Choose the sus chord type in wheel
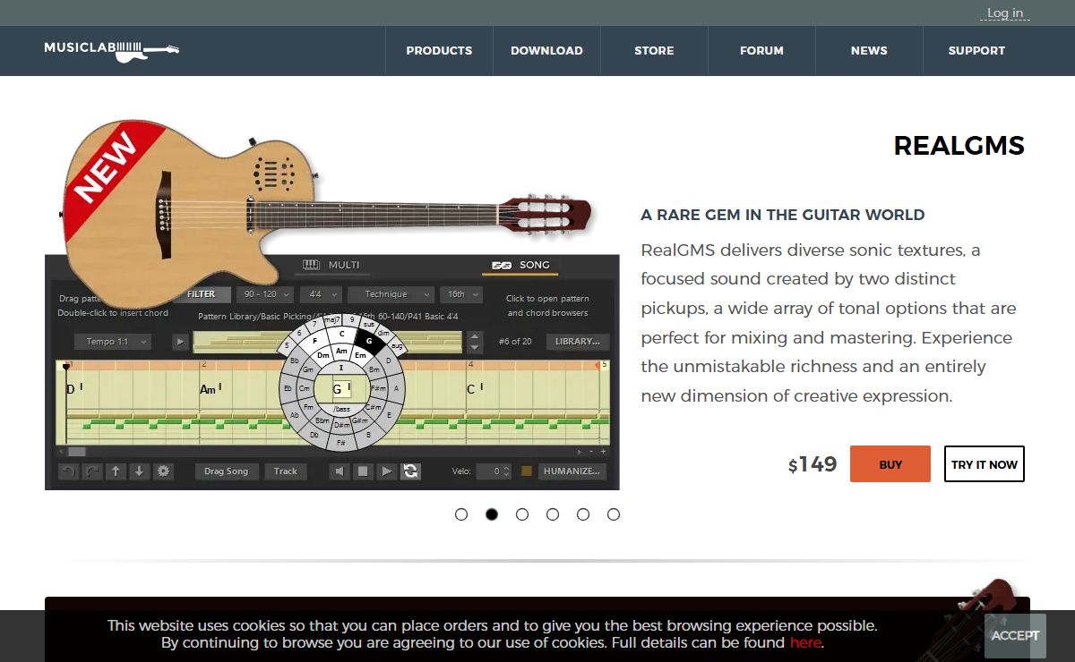The height and width of the screenshot is (662, 1075). point(369,324)
